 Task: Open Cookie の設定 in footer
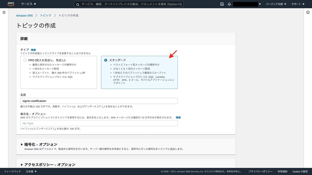pos(300,171)
